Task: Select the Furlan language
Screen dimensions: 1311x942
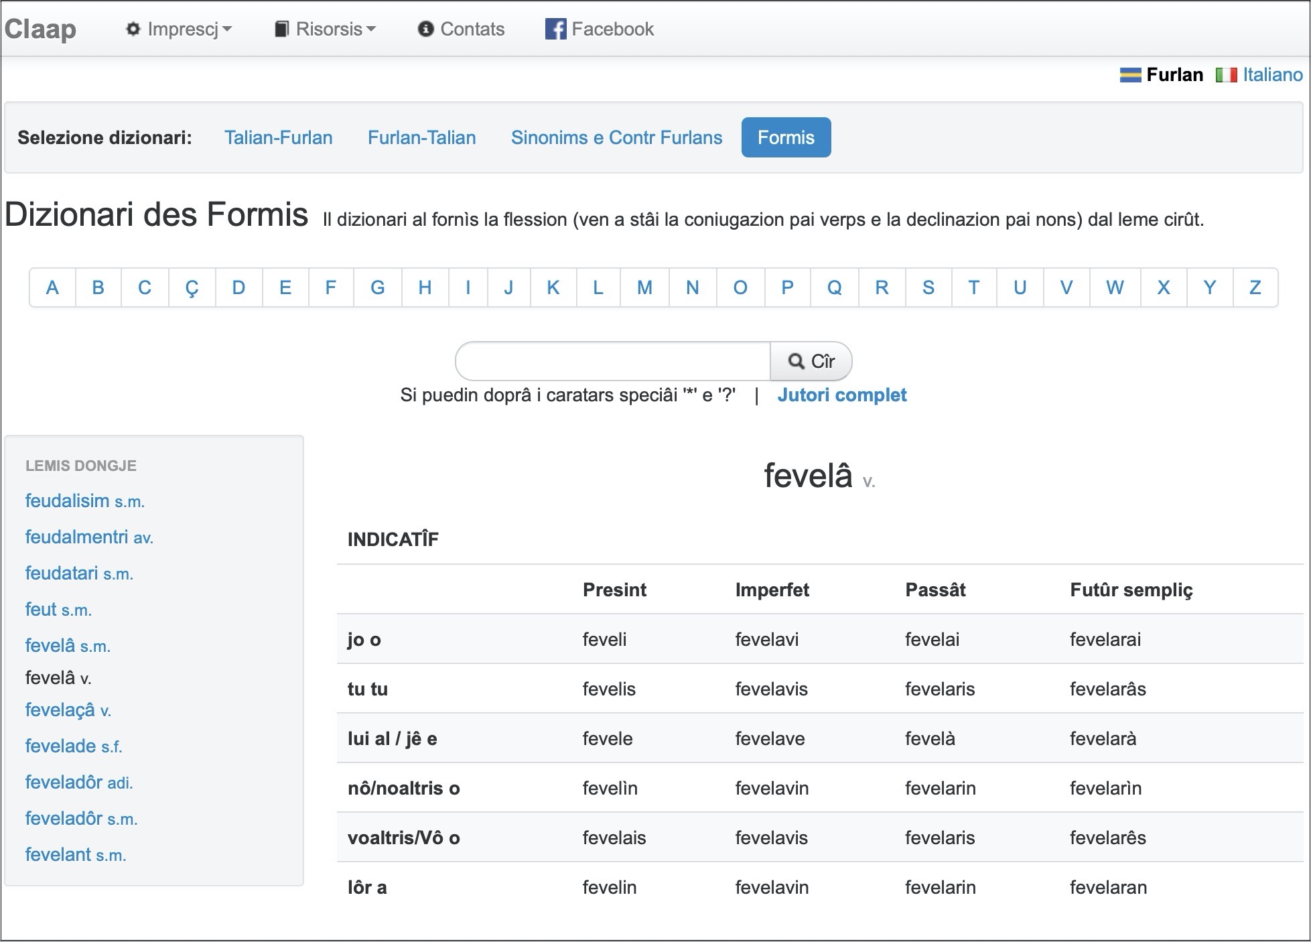Action: tap(1174, 74)
